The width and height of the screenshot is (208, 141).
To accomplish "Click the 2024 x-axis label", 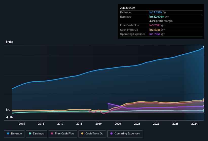I will coord(194,124).
